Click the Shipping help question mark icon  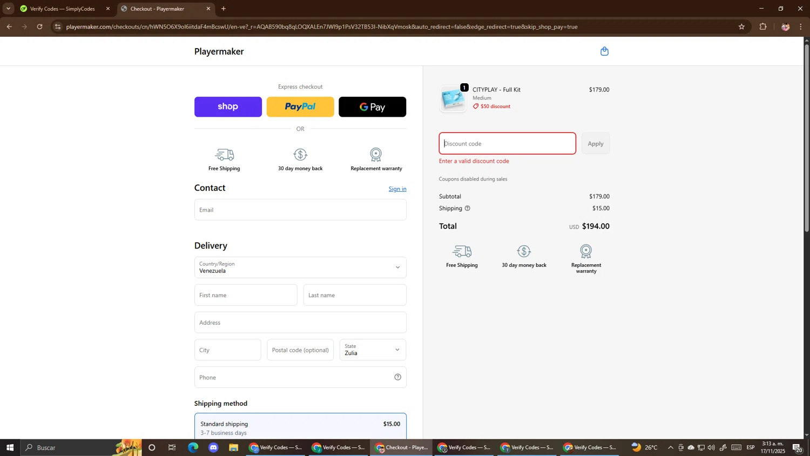coord(468,209)
